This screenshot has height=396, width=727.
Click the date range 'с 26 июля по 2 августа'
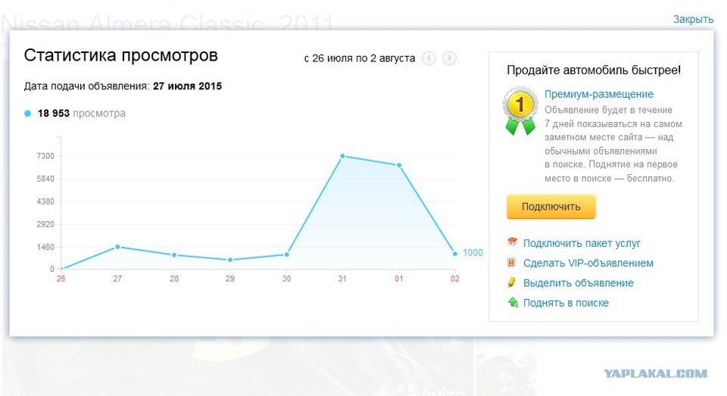pos(359,58)
